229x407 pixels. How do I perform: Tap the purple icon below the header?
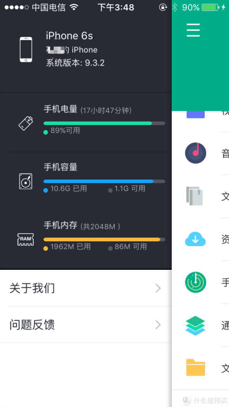[x=195, y=115]
